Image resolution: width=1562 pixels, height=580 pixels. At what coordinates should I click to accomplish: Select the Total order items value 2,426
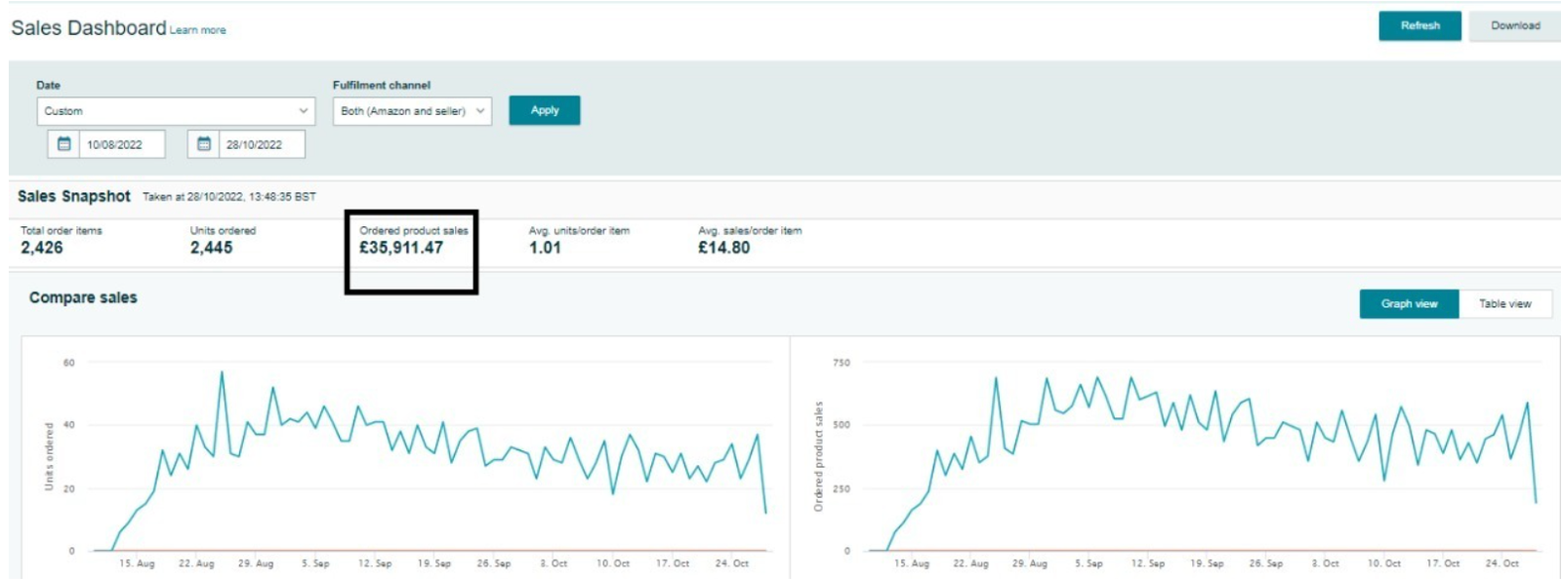click(42, 248)
